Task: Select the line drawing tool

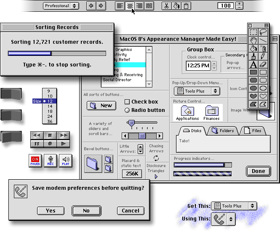Action: pyautogui.click(x=263, y=40)
